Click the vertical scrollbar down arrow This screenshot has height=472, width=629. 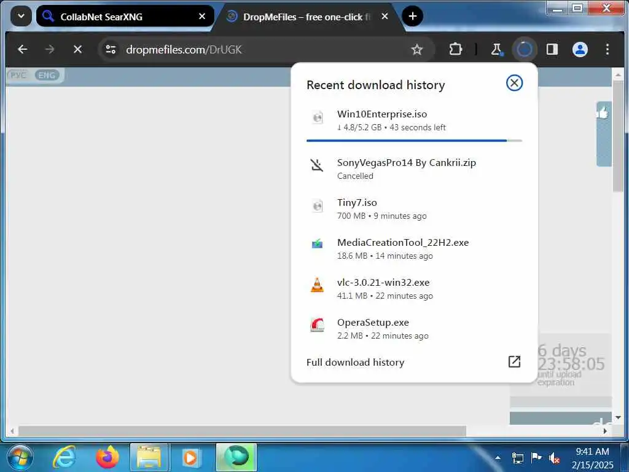point(618,418)
